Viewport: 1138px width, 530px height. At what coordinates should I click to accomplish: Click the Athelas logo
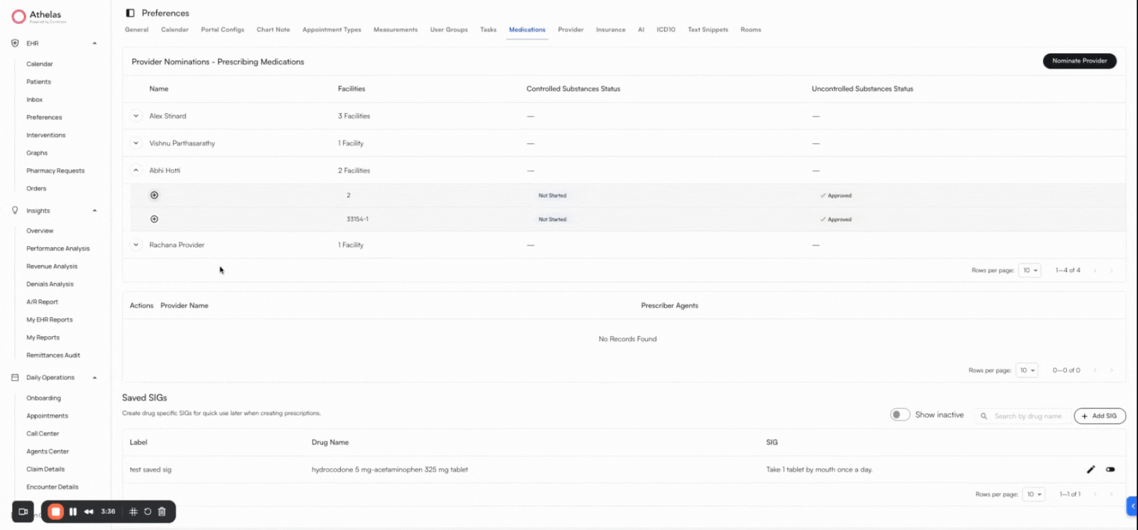[x=39, y=16]
